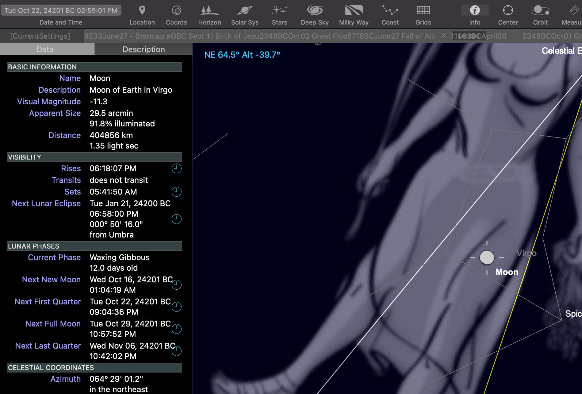Toggle the Horizon toolbar icon
The width and height of the screenshot is (582, 394).
point(209,10)
